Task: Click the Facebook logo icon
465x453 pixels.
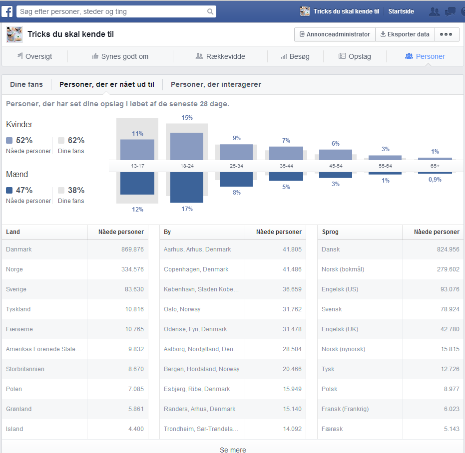Action: point(7,11)
